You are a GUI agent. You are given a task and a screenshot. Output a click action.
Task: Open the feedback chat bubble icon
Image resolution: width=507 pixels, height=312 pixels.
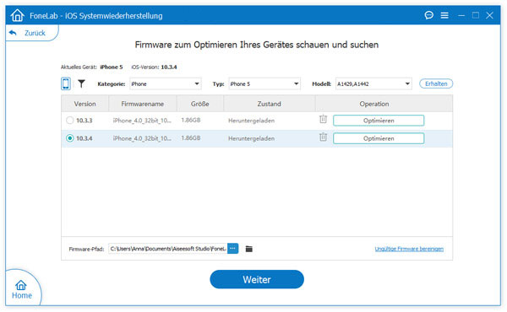coord(428,15)
